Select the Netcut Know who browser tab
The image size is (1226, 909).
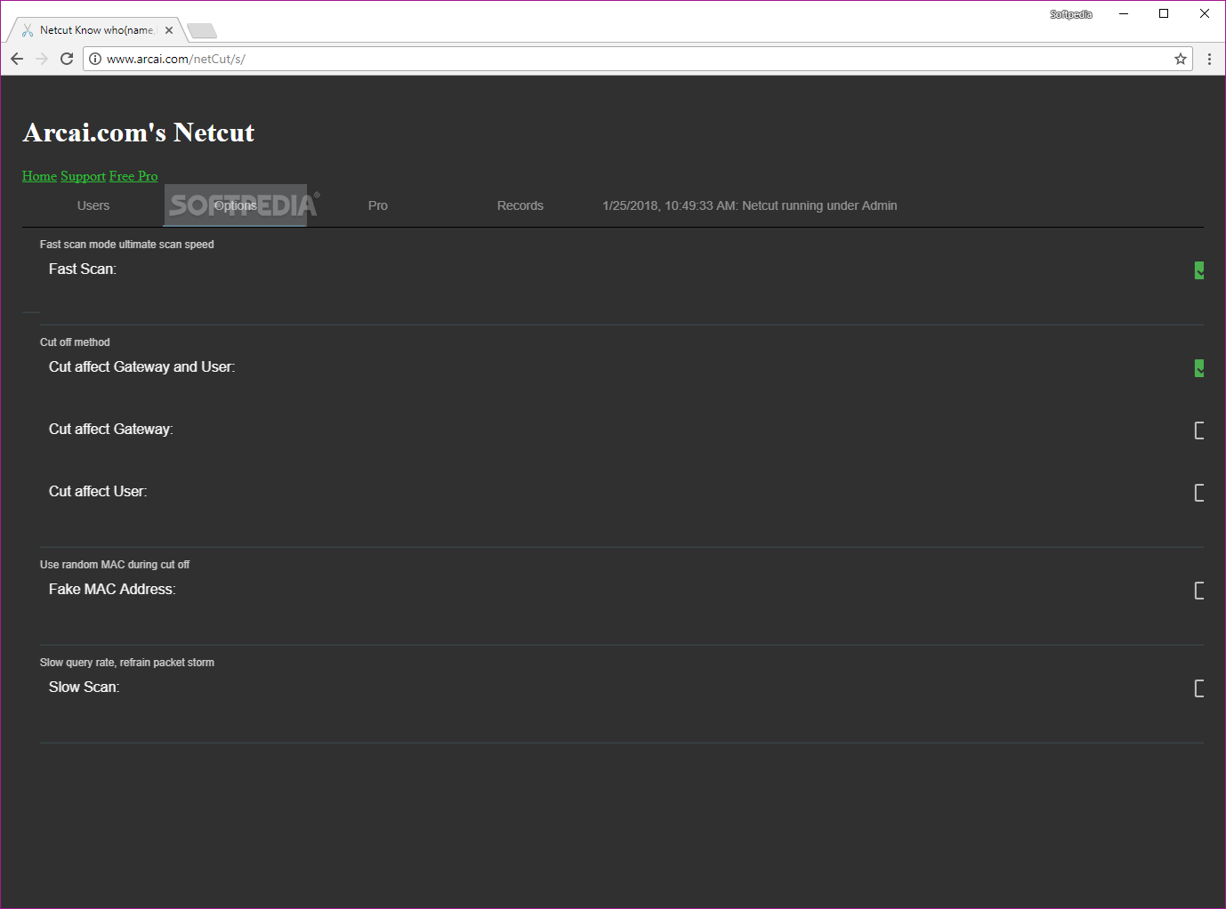(x=96, y=30)
